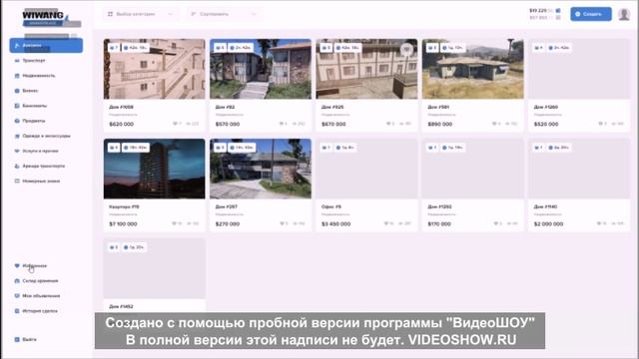Click the building icon beside 'Недвижимость'
The height and width of the screenshot is (359, 639).
coord(17,76)
